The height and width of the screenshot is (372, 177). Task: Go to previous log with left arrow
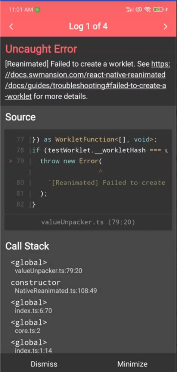11,27
